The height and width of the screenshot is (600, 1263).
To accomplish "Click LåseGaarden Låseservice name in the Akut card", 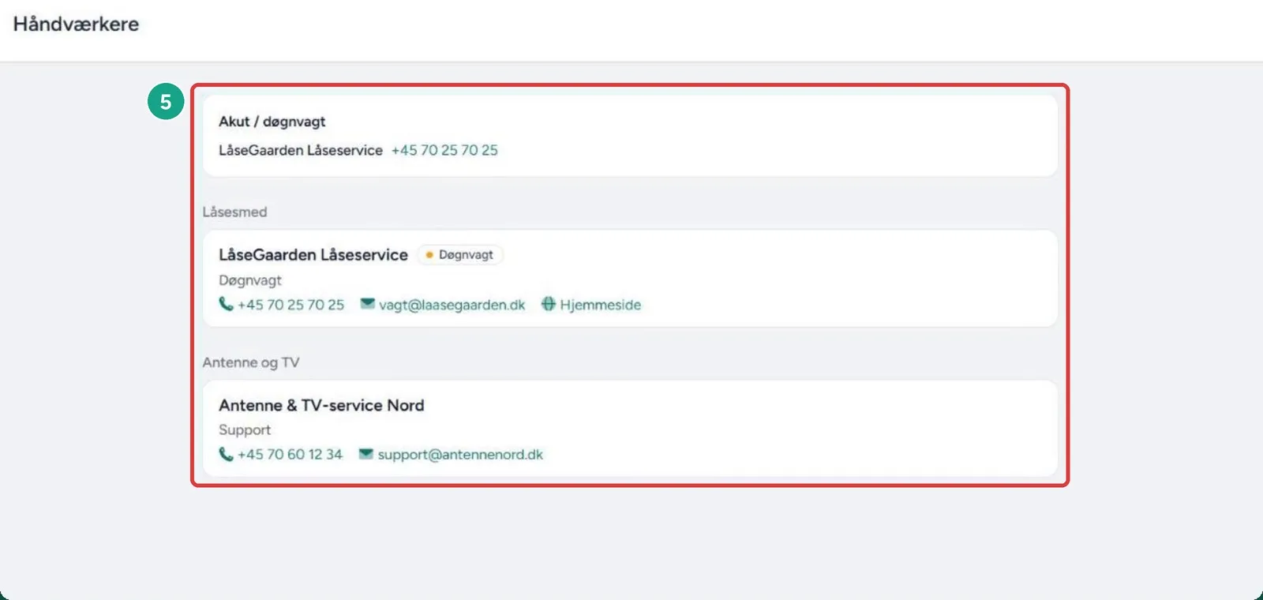I will [x=300, y=150].
